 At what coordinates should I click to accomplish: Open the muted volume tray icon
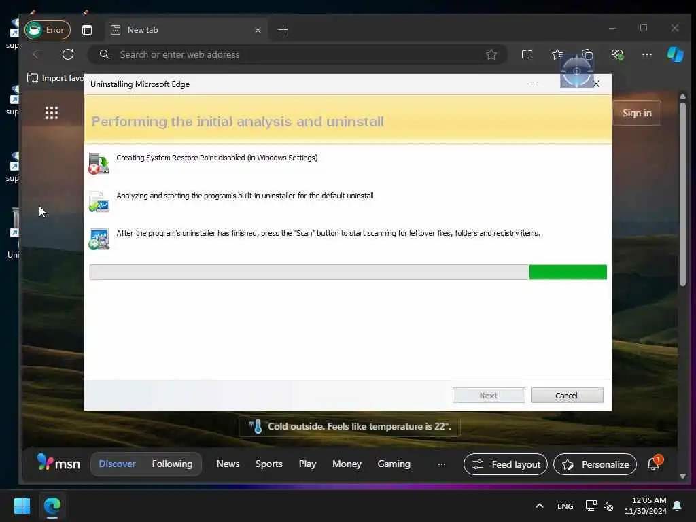(608, 506)
